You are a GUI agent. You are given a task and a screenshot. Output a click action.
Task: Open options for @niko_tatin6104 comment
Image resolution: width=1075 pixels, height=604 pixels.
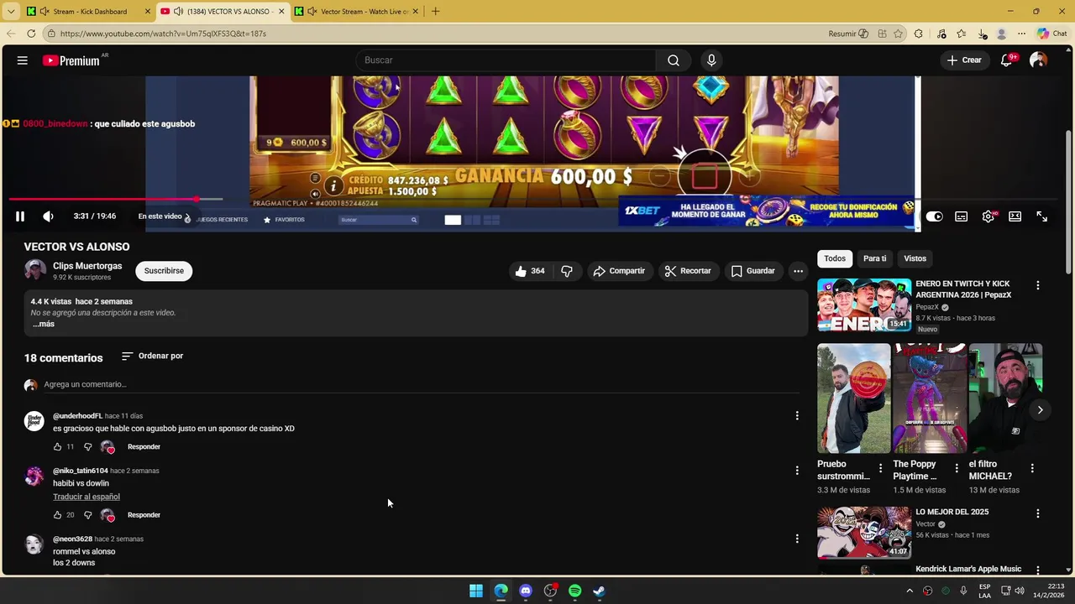(797, 471)
